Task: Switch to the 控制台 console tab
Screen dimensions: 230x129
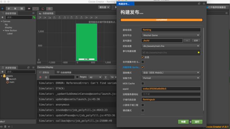Action: (44, 72)
